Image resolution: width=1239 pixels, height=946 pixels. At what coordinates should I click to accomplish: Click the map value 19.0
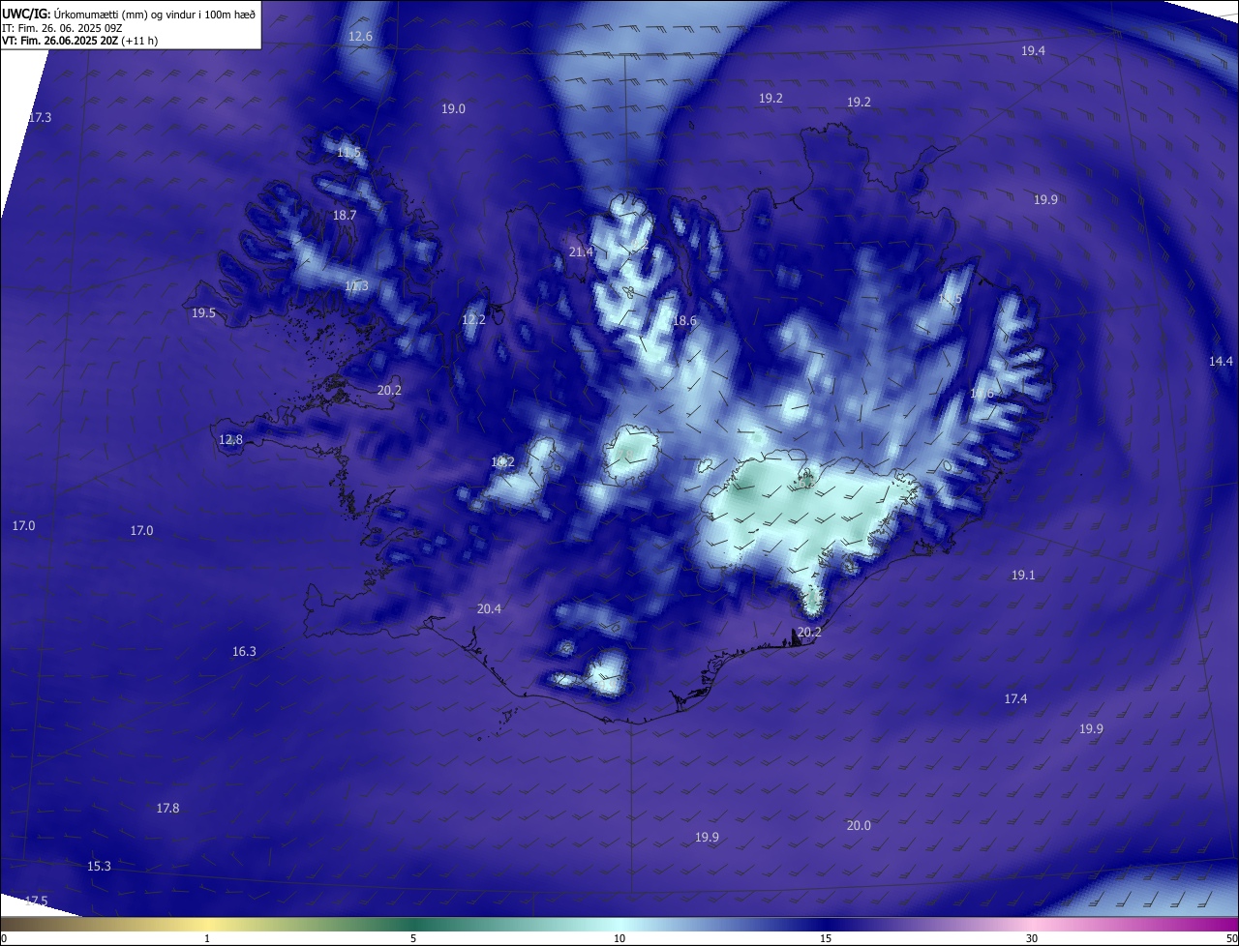click(x=453, y=108)
